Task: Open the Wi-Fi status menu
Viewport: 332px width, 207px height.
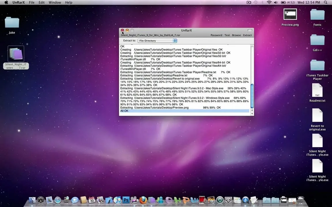Action: (x=269, y=3)
